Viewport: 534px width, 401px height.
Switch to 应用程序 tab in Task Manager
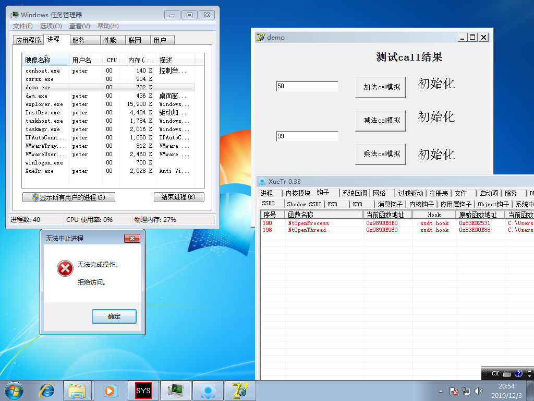pos(28,40)
